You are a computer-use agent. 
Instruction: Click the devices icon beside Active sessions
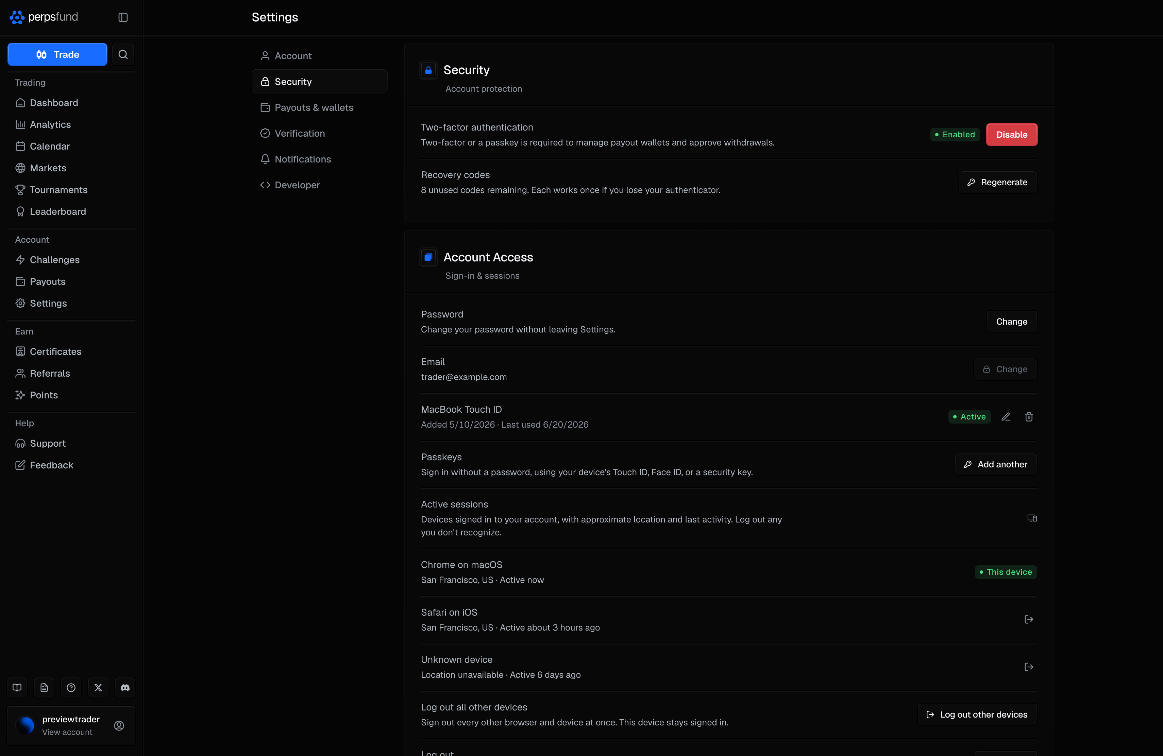(1031, 518)
